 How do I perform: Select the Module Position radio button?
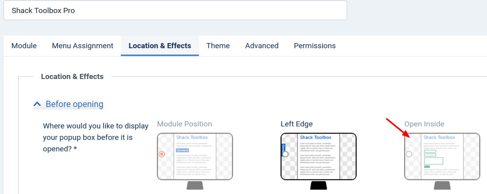coord(162,154)
